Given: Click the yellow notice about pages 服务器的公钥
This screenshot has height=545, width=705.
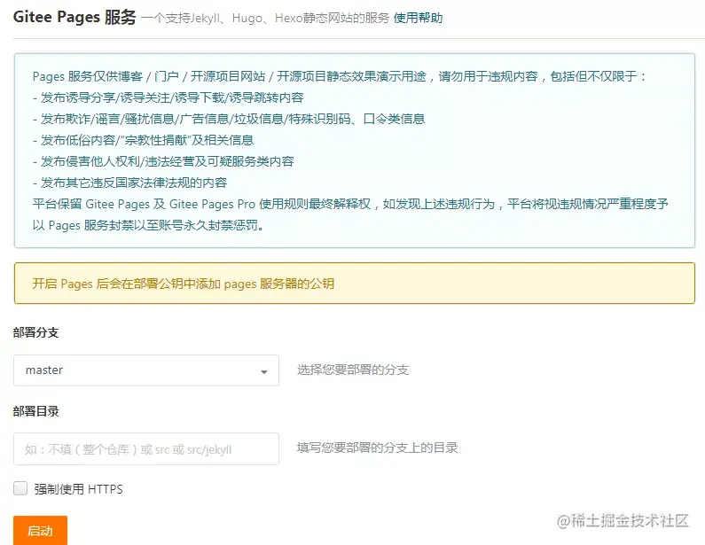Looking at the screenshot, I should [x=355, y=284].
